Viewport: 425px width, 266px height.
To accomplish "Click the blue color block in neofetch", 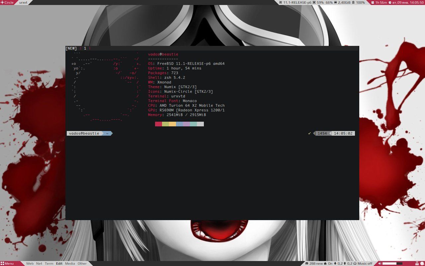I will [179, 124].
